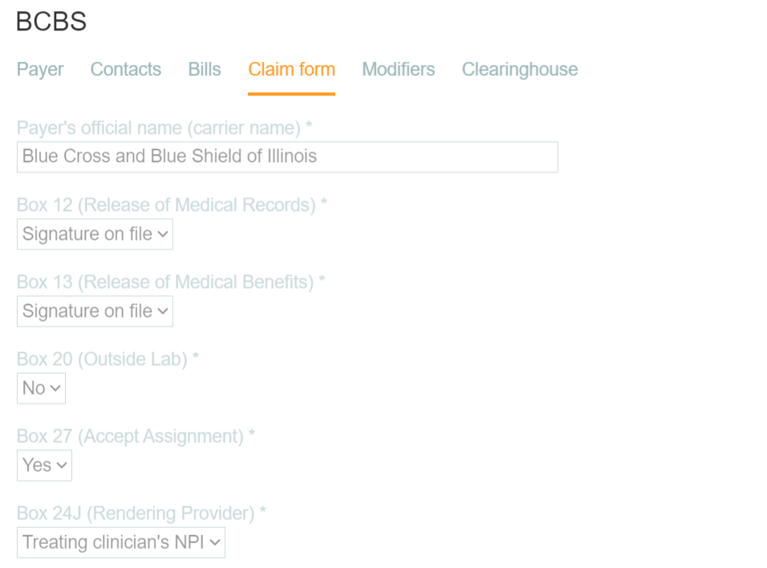
Task: Open the Clearinghouse tab
Action: (x=519, y=70)
